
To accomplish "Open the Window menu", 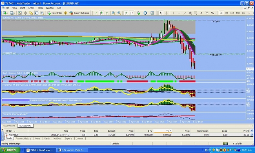I will tap(50, 8).
